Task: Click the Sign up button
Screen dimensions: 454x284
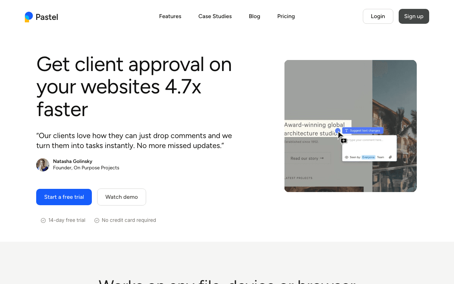Action: [x=414, y=16]
